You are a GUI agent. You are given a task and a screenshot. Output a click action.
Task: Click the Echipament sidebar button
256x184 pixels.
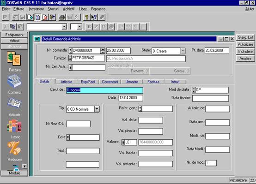point(14,35)
